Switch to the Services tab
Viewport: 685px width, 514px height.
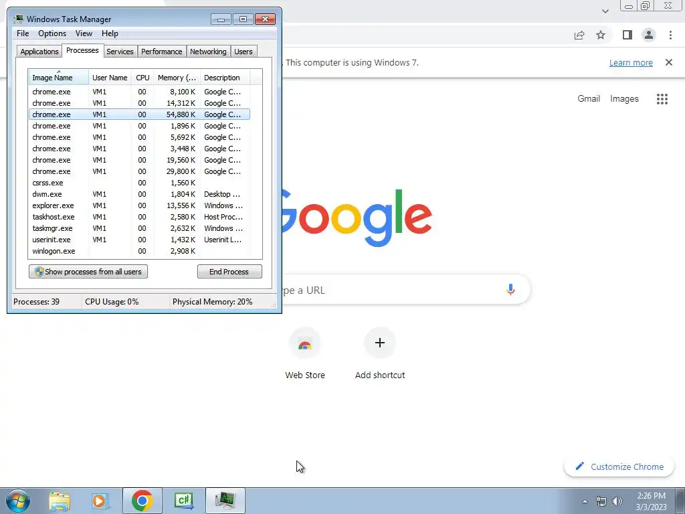point(120,52)
